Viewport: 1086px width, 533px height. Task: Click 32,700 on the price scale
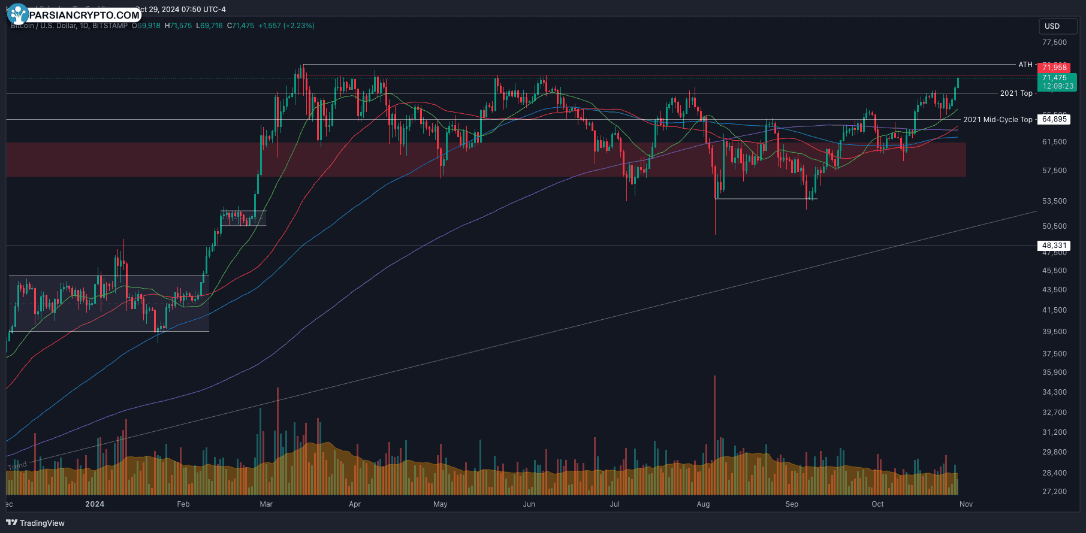pos(1055,413)
